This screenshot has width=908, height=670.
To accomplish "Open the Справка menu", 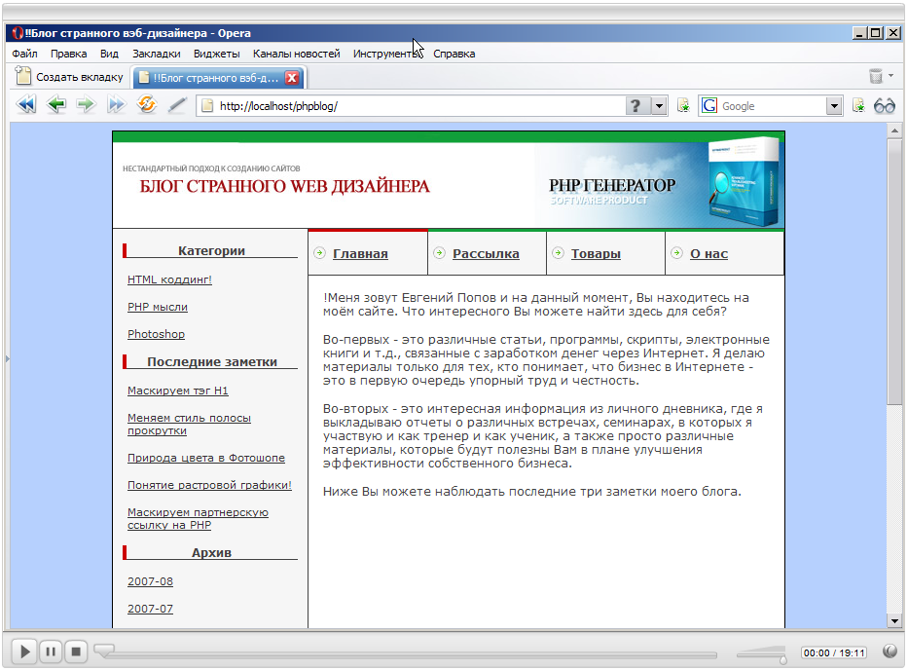I will pos(454,54).
